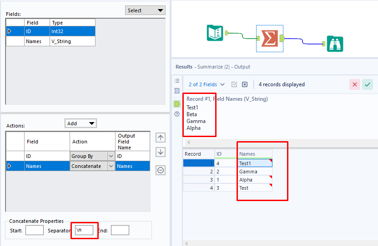Click the select-all fields checkmark icon
378x246 pixels.
[x=234, y=84]
